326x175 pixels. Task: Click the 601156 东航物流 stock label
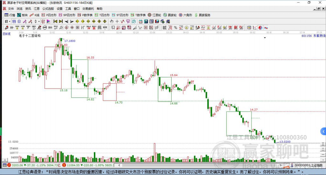[x=314, y=36]
